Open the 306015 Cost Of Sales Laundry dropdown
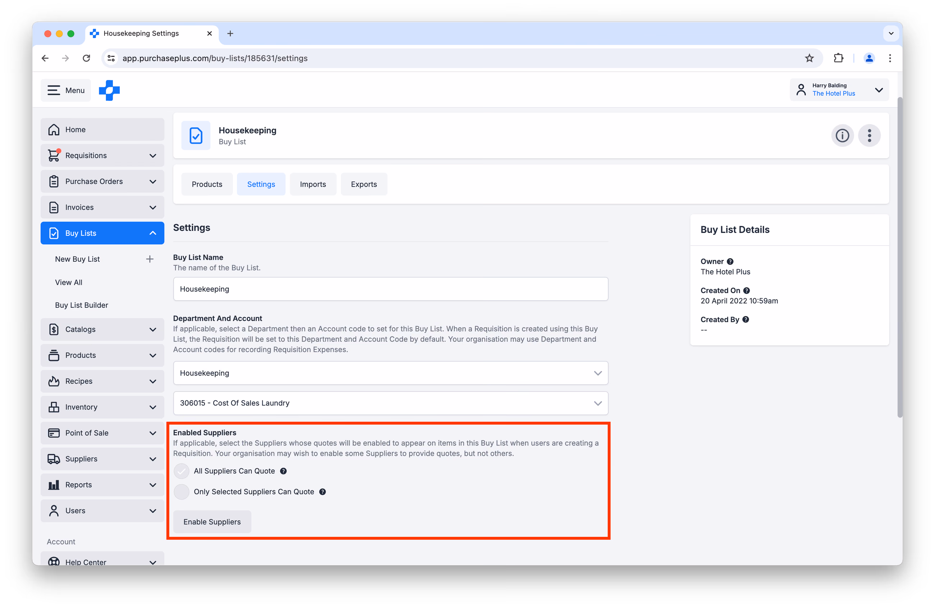This screenshot has width=935, height=608. pyautogui.click(x=391, y=403)
